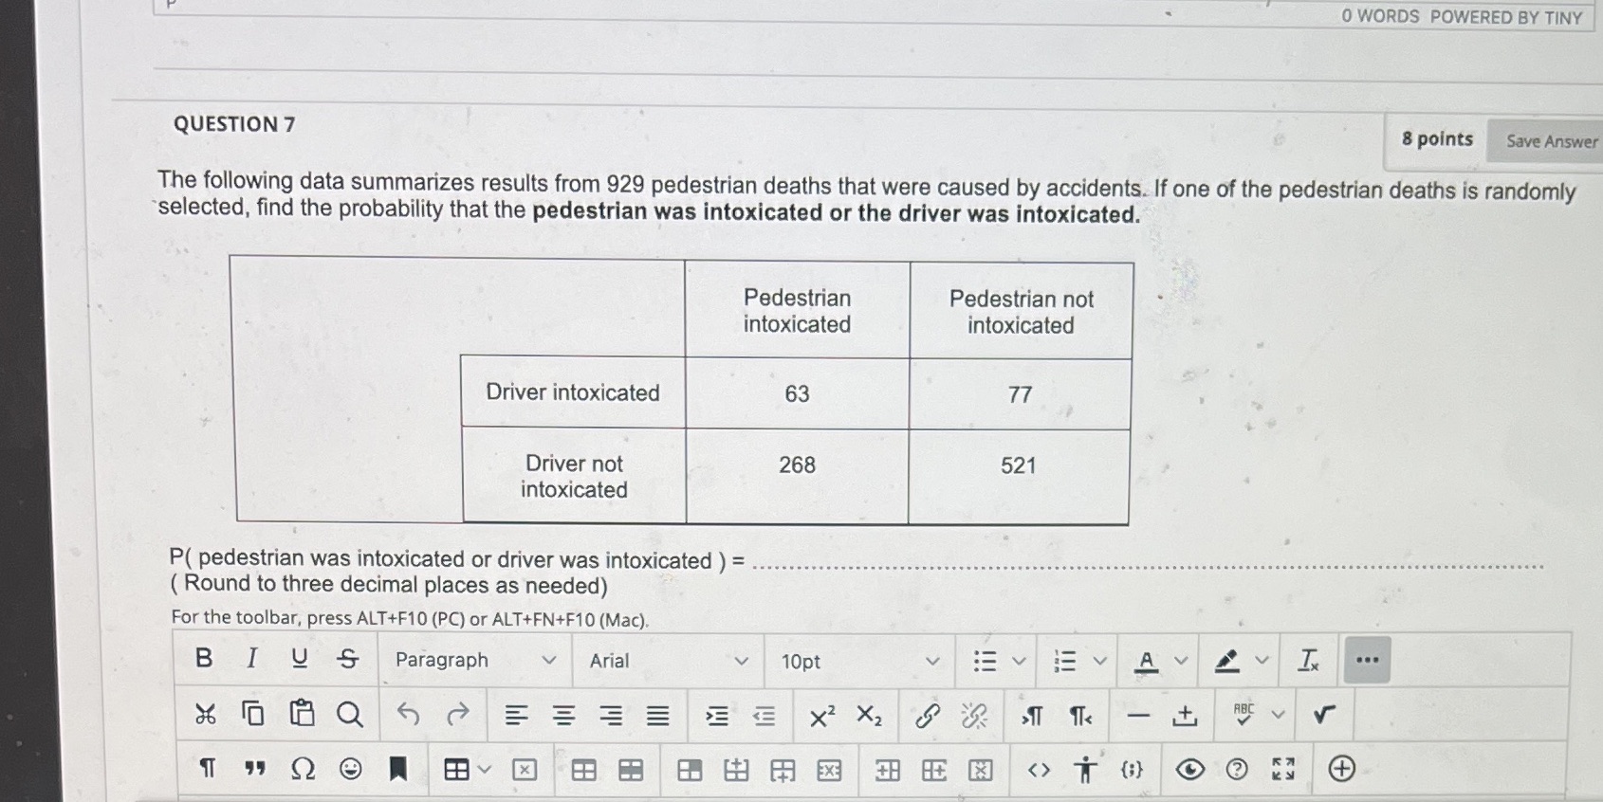Open find and replace search

tap(349, 714)
